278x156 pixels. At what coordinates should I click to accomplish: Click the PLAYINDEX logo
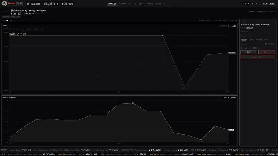tap(269, 3)
